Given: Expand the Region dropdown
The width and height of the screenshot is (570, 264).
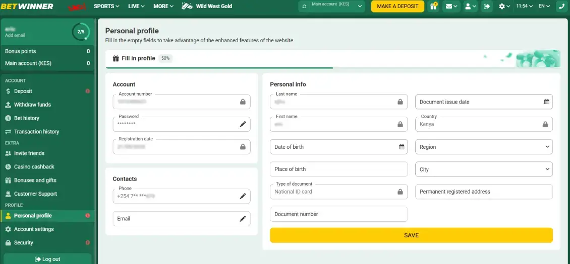Looking at the screenshot, I should pyautogui.click(x=484, y=147).
